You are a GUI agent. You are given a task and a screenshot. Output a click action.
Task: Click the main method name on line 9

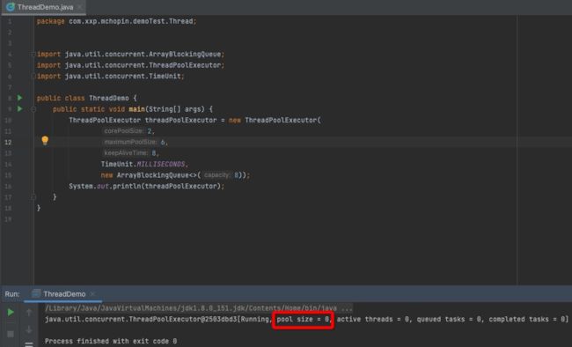136,109
